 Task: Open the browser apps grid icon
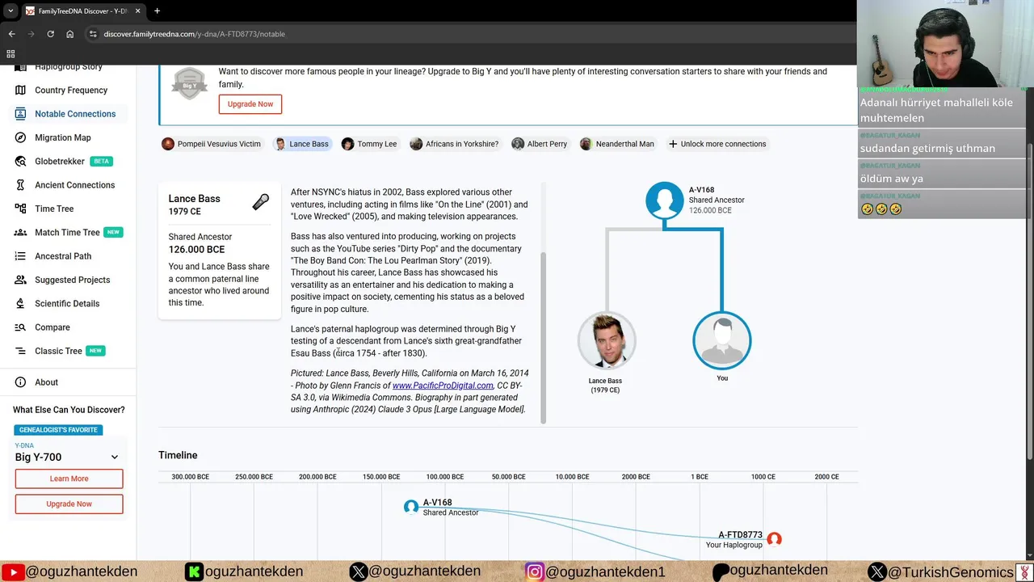click(x=11, y=54)
